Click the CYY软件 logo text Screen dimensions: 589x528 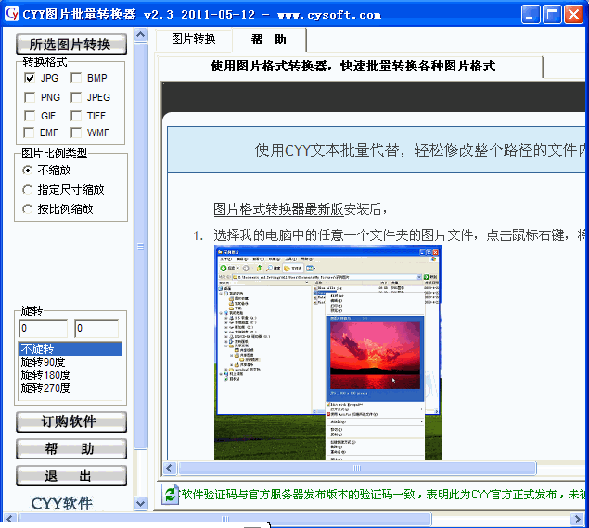click(62, 503)
